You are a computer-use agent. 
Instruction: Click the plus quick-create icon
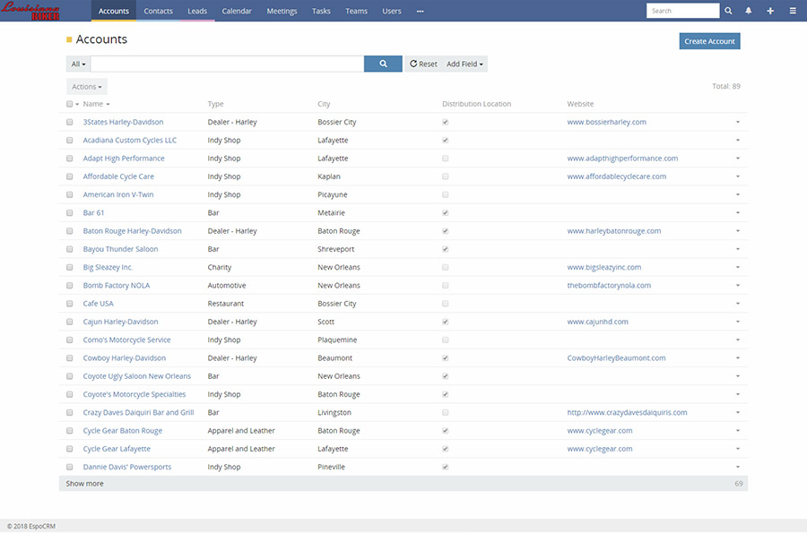coord(770,11)
